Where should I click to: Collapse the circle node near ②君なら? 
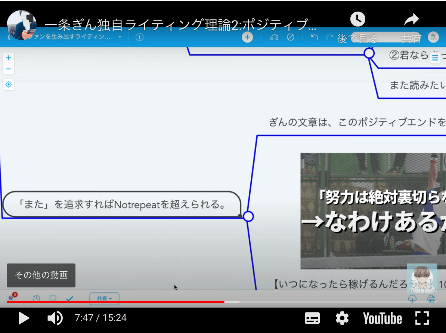pos(369,53)
